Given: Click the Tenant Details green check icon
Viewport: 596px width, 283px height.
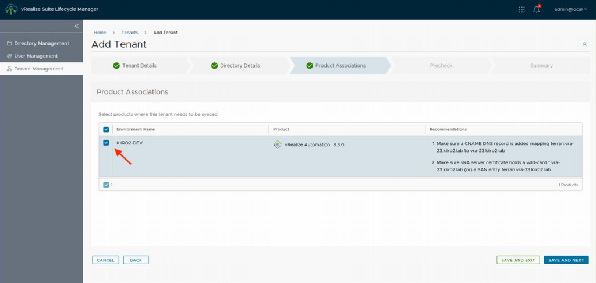Looking at the screenshot, I should pos(116,65).
